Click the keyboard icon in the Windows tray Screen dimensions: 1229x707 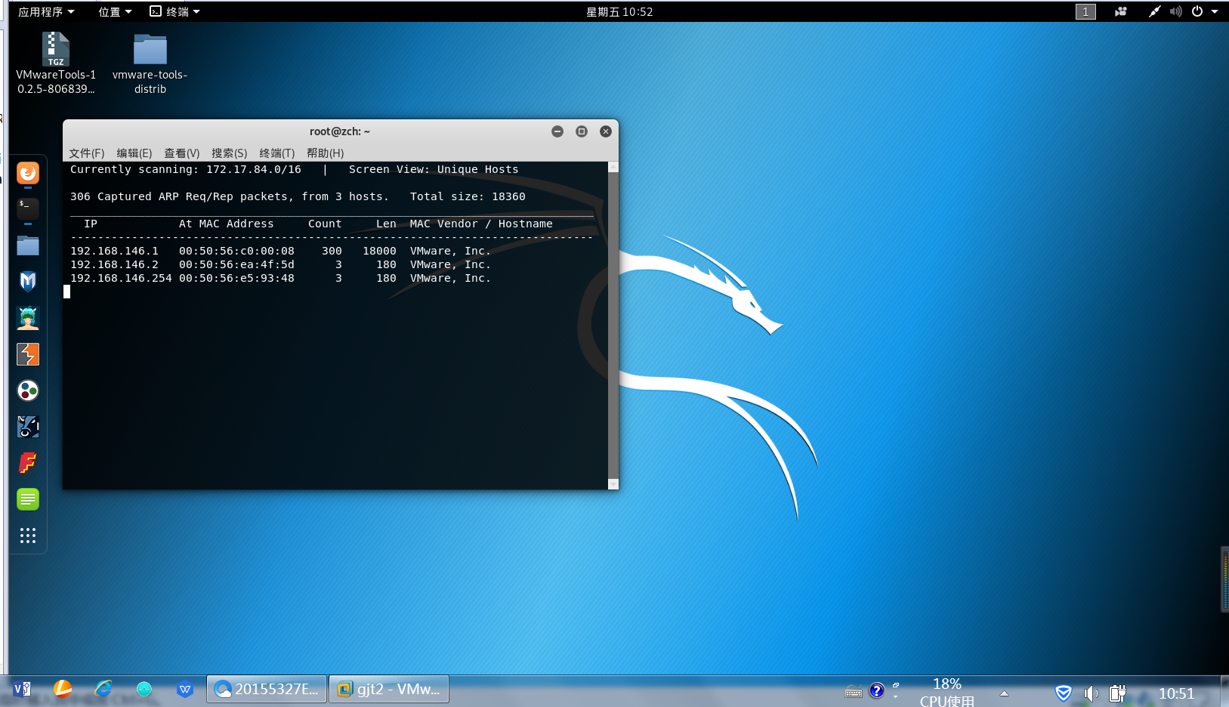point(854,692)
